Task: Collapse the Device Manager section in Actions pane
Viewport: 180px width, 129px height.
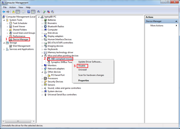Action: pos(176,21)
